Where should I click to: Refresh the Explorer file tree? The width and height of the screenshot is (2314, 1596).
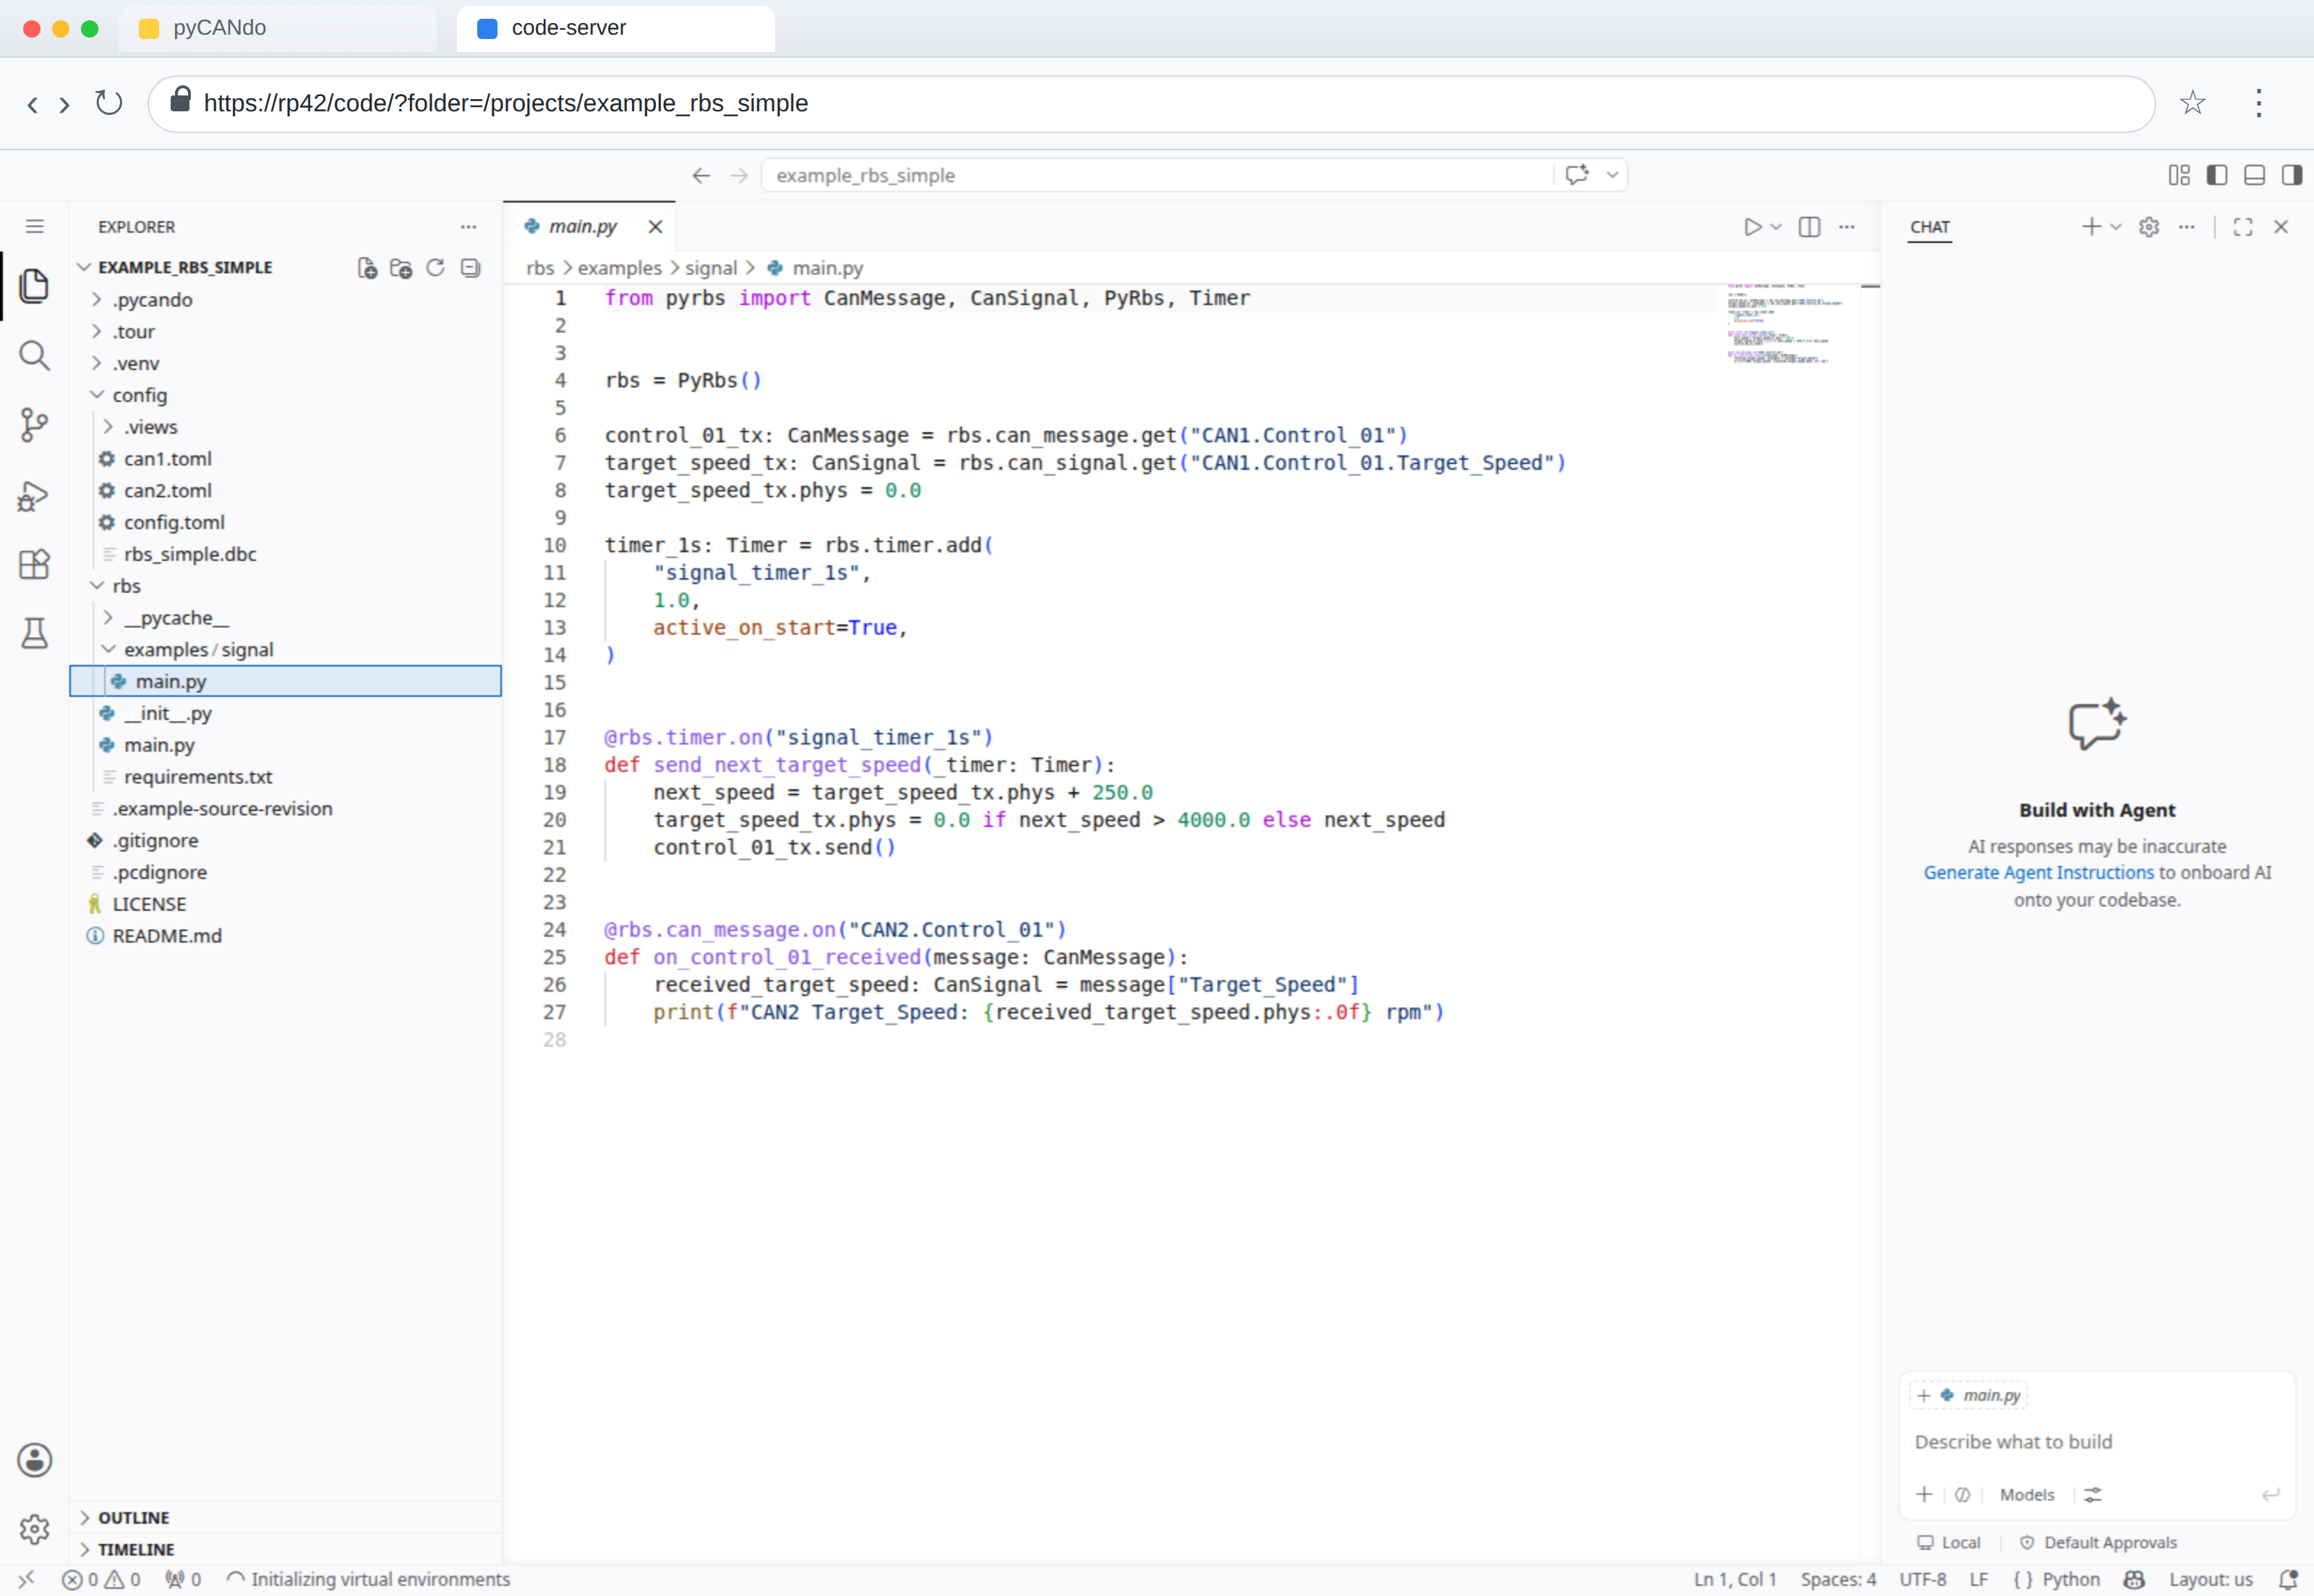tap(435, 268)
